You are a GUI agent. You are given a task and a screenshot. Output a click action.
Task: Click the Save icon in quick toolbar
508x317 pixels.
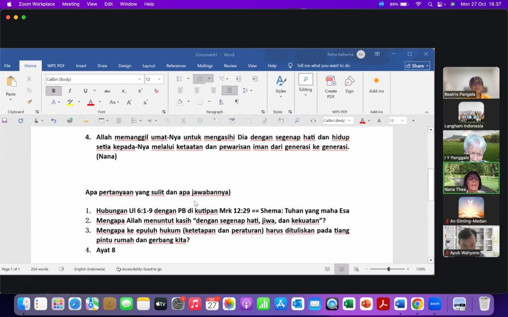point(5,120)
